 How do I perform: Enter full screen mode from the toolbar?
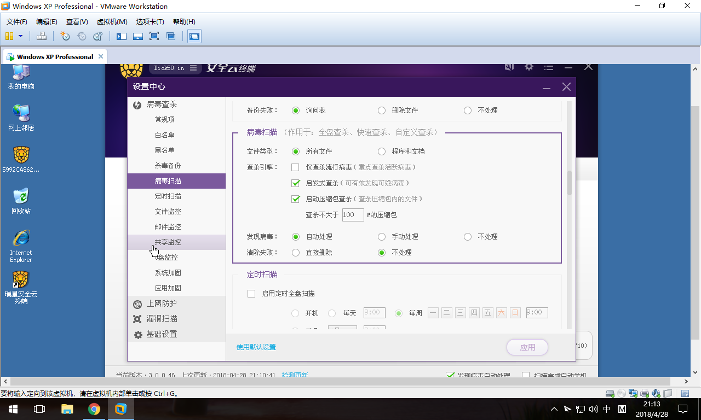pyautogui.click(x=154, y=36)
